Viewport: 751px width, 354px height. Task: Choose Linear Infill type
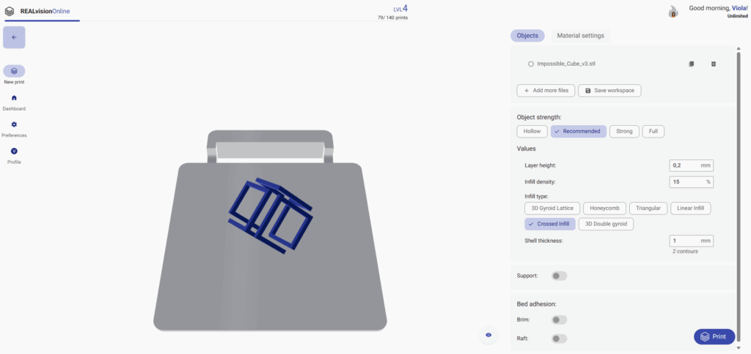point(691,208)
